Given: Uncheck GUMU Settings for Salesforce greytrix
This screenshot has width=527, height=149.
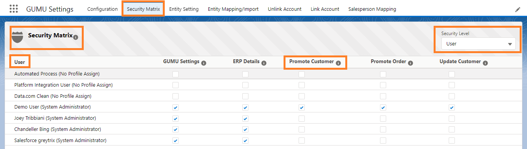Looking at the screenshot, I should pos(176,141).
